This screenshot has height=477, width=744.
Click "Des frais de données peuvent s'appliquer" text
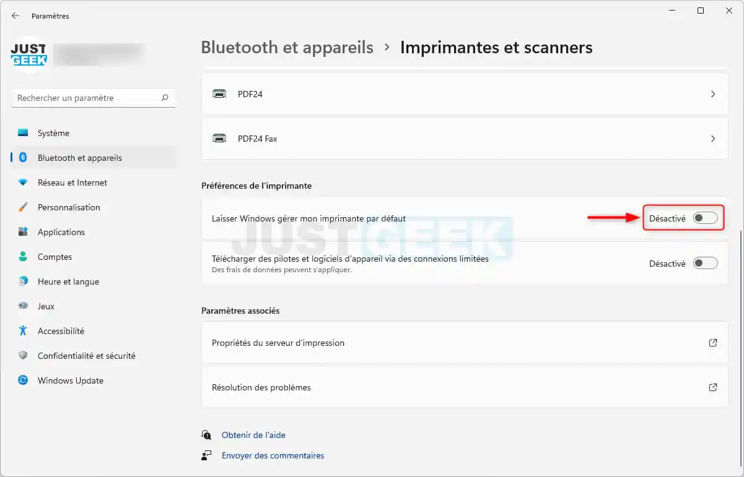tap(282, 270)
